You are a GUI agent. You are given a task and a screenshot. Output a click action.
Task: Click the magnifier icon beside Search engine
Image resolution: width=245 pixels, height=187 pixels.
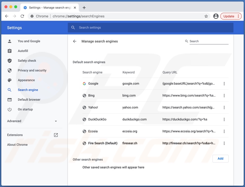point(10,90)
